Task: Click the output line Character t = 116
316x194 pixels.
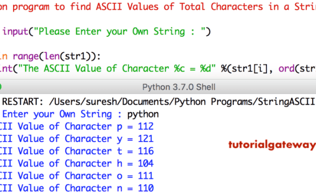Action: tap(77, 151)
